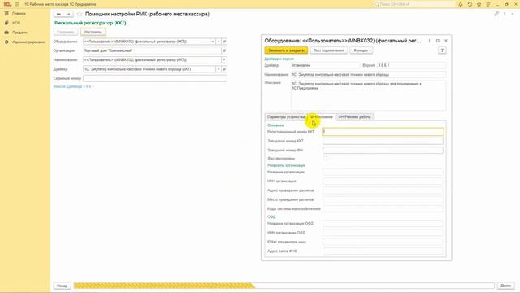Click the ИНН организации ОФД field
520x293 pixels.
coord(383,233)
